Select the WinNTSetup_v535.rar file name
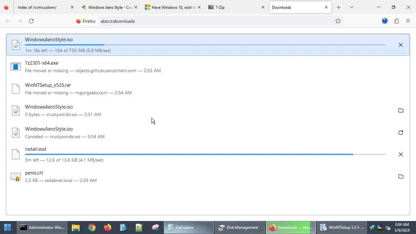The height and width of the screenshot is (234, 416). pos(48,85)
